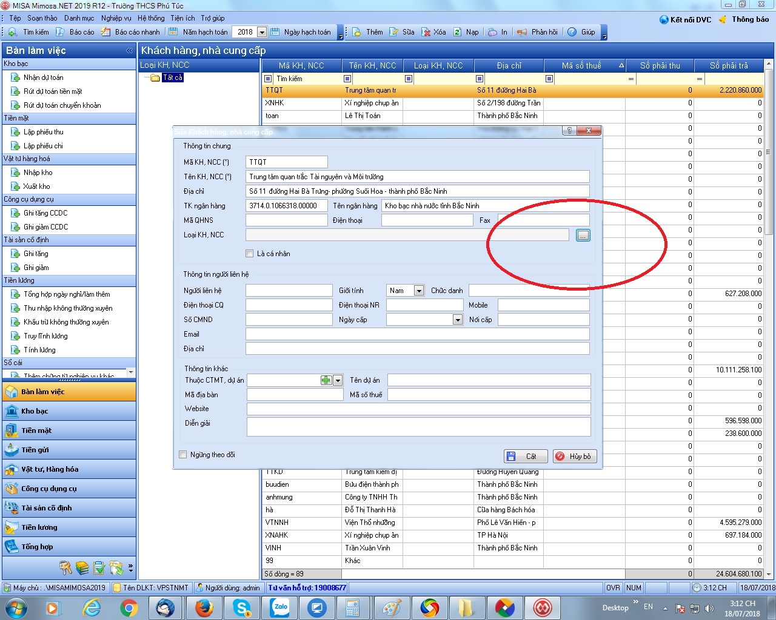Screen dimensions: 776x620
Task: Click scrollbar down arrow in customer grid
Action: 769,574
